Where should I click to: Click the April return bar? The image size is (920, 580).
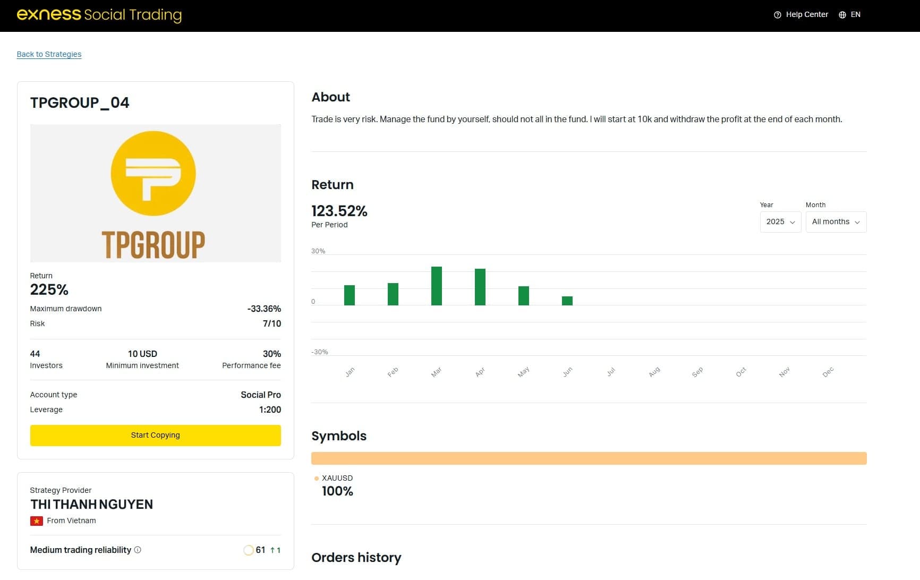pos(480,287)
